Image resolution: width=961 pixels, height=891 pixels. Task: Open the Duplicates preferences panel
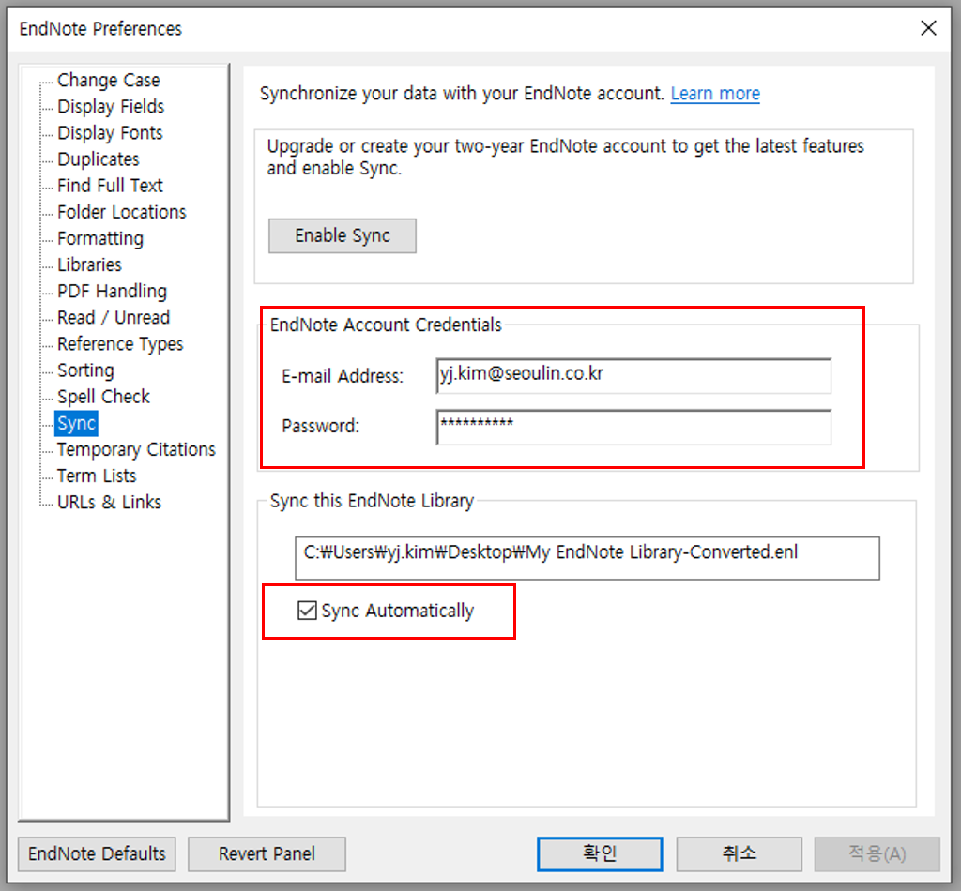pyautogui.click(x=99, y=159)
